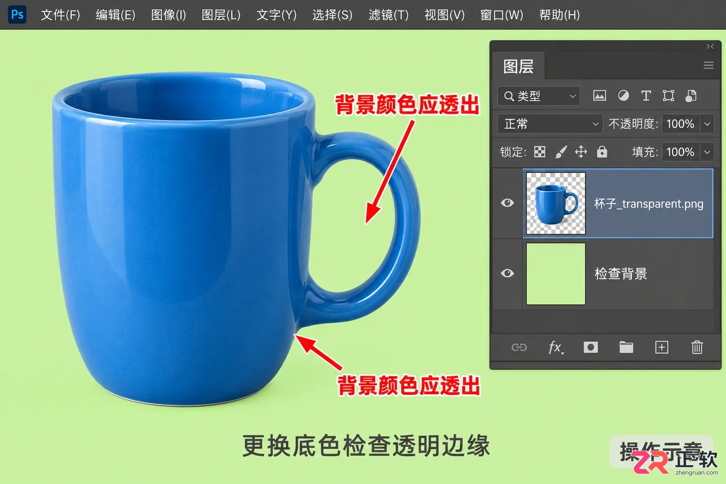Create a new group folder icon
The image size is (726, 484).
(626, 347)
